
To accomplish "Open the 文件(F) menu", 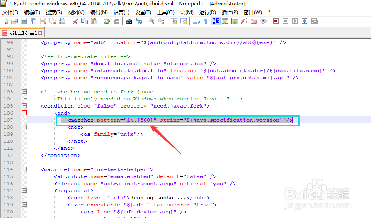I will click(x=10, y=12).
